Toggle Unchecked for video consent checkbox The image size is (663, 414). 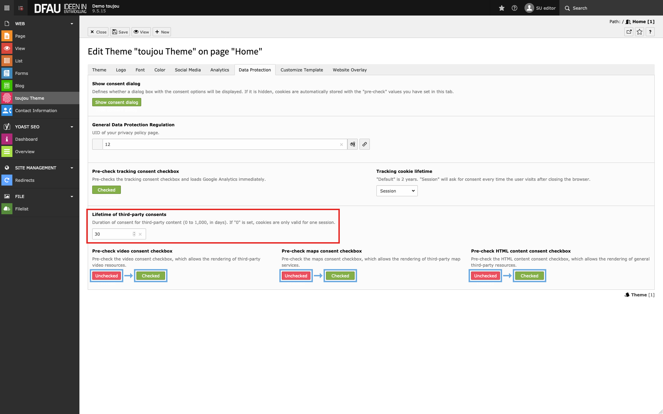tap(106, 276)
